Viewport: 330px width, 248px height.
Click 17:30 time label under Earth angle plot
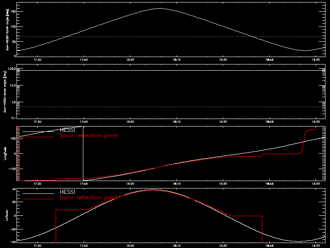tap(37, 60)
